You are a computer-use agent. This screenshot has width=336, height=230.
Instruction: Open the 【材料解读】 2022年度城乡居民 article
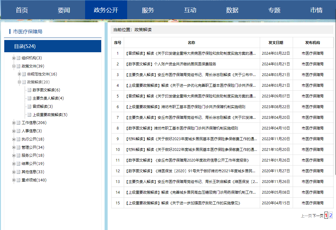191,149
